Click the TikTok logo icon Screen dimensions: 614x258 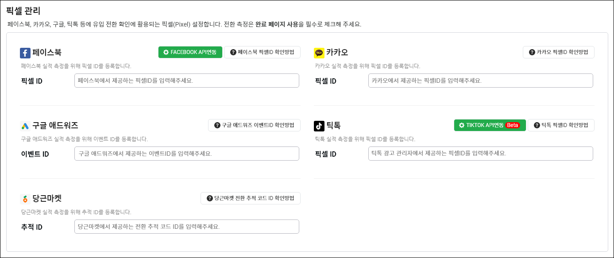point(319,126)
